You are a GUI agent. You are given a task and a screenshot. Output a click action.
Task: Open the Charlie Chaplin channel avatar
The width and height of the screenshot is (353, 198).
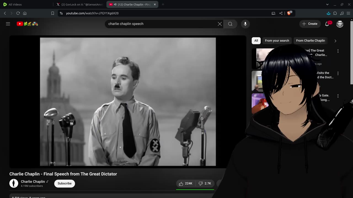[x=14, y=183]
